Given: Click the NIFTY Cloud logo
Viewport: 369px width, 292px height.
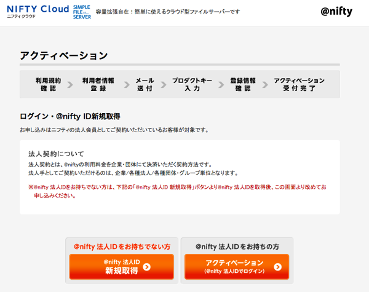Looking at the screenshot, I should (38, 12).
